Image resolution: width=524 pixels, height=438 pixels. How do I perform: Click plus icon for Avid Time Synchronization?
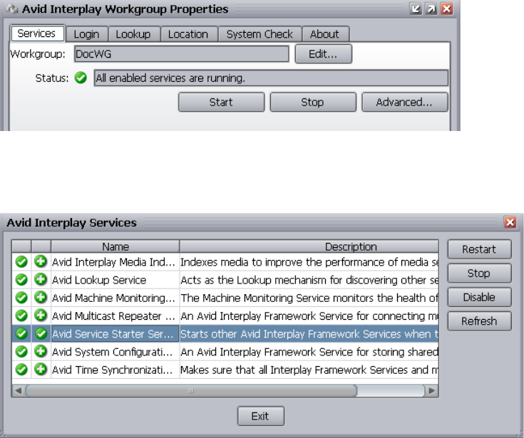pos(41,369)
